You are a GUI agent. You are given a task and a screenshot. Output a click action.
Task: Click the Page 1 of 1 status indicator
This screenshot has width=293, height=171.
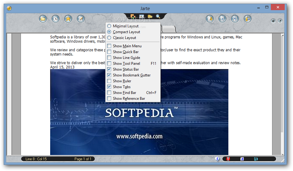tap(83, 159)
